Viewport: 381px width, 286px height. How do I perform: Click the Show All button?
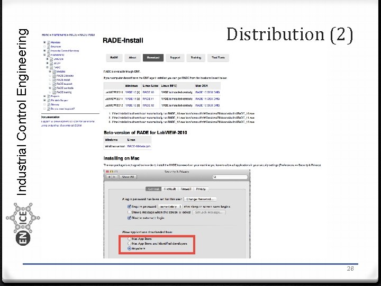point(128,177)
